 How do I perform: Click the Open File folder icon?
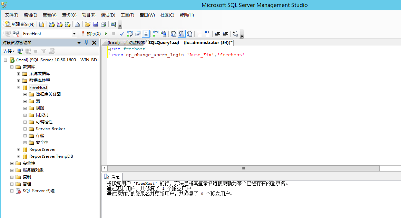click(x=88, y=24)
